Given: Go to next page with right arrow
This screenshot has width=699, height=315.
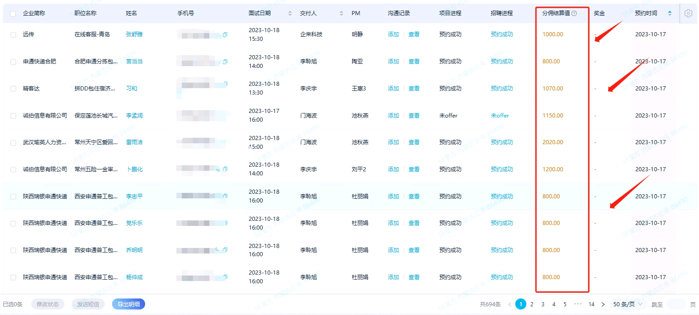Looking at the screenshot, I should (x=603, y=304).
